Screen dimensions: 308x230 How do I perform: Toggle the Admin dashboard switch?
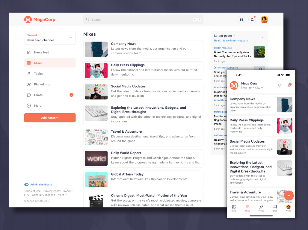click(x=26, y=184)
